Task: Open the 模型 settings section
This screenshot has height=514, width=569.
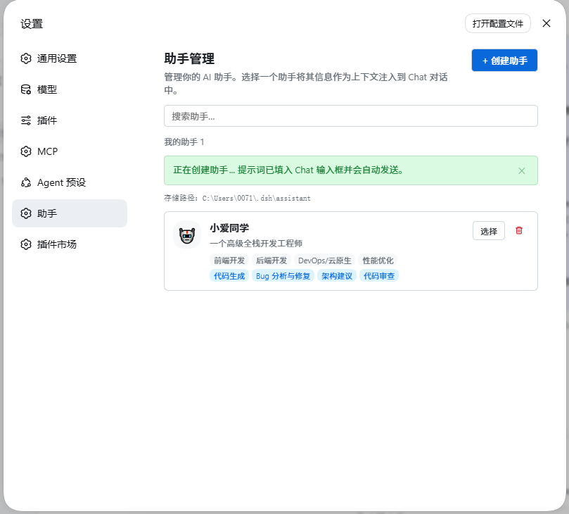Action: pos(70,89)
